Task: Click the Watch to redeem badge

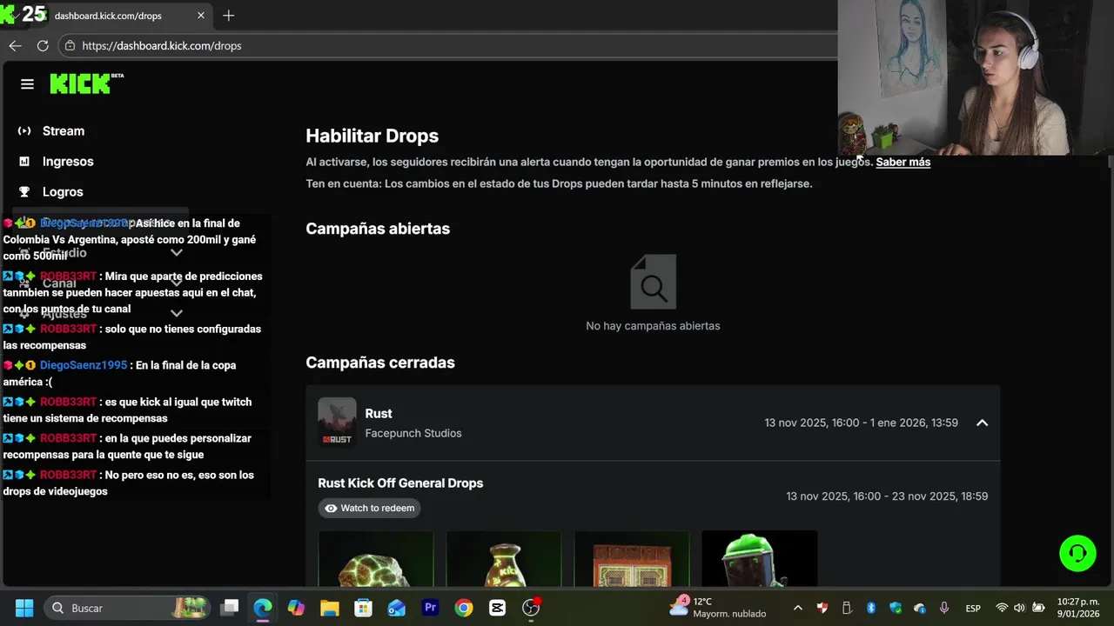Action: pos(369,508)
